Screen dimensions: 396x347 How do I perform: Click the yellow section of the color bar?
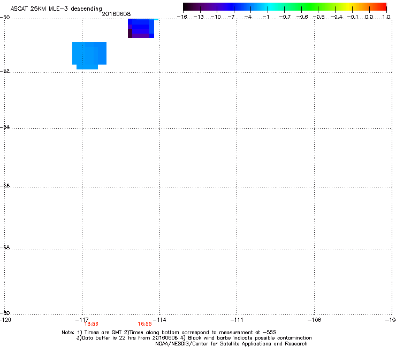347,6
